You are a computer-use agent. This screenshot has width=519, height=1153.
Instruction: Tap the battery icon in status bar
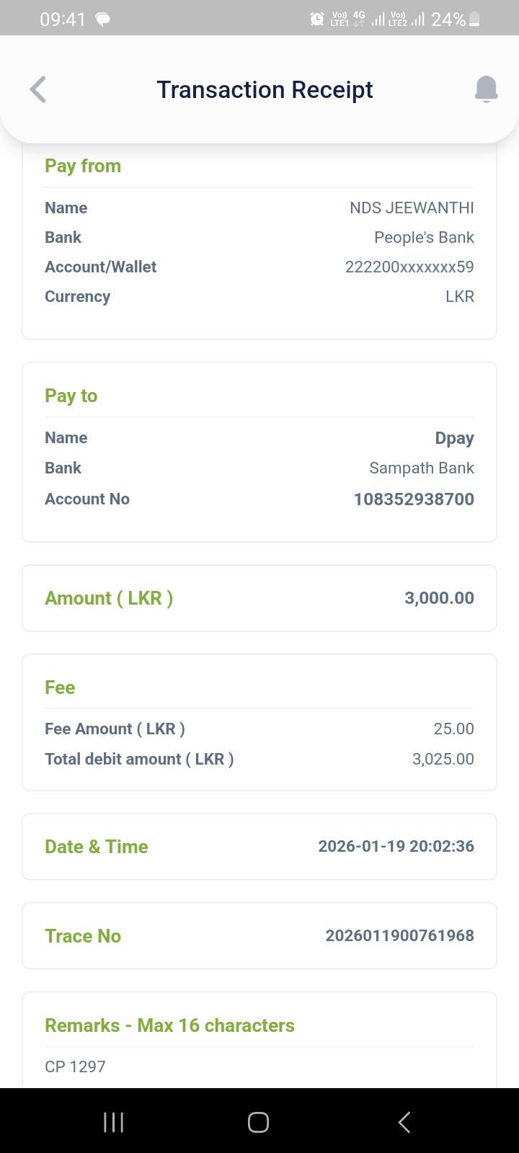tap(474, 19)
